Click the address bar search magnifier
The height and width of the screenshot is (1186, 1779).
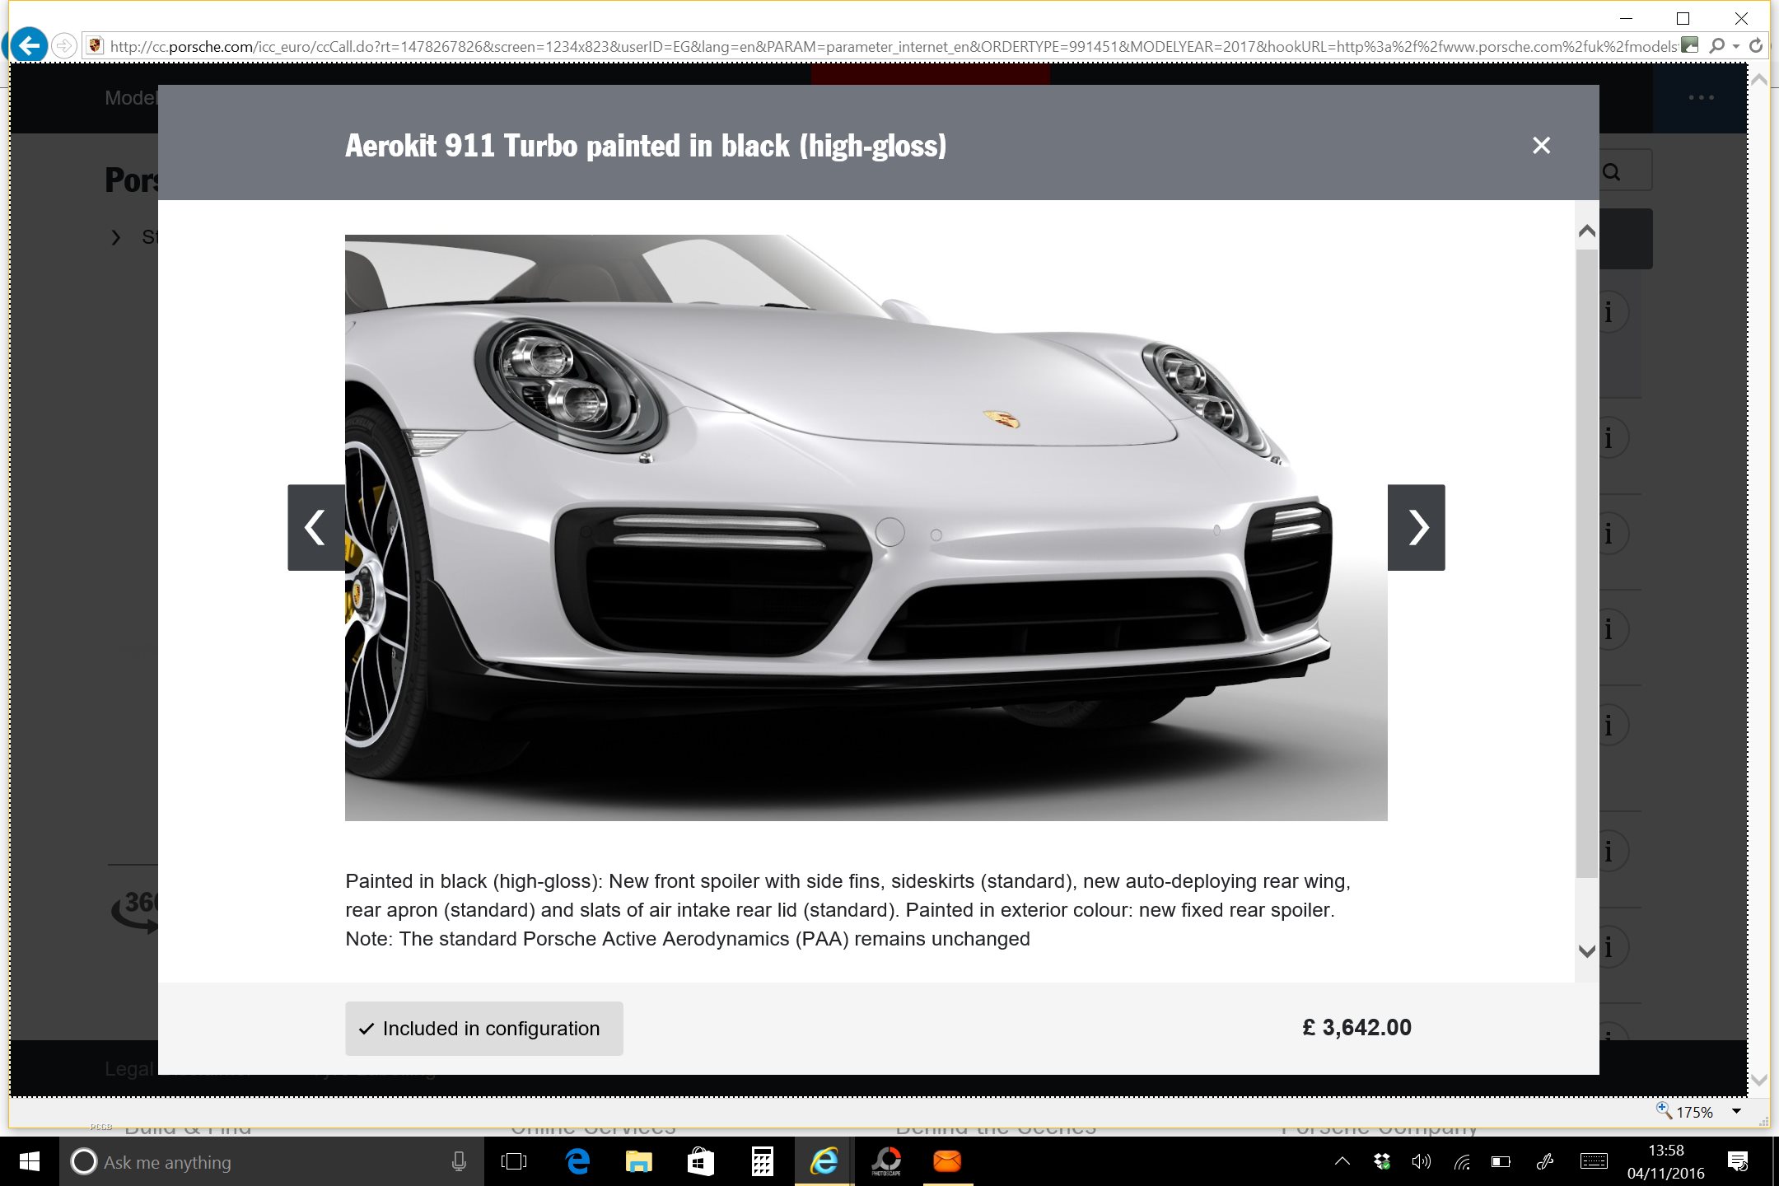1716,45
